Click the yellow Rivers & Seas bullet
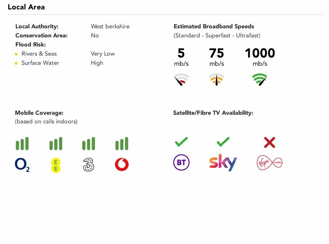 [x=16, y=54]
